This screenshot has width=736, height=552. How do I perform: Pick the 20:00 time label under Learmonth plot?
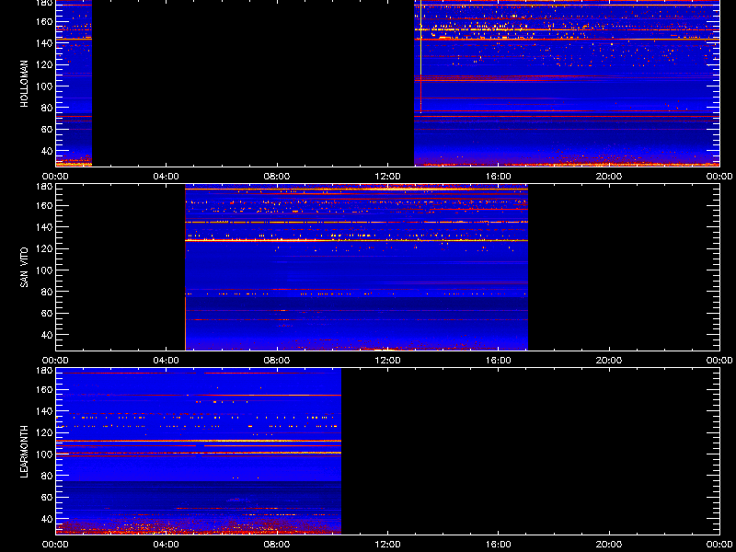(609, 545)
